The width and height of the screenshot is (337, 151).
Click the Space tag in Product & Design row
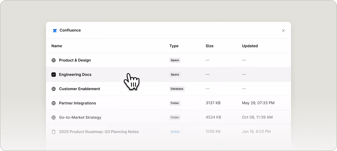175,60
